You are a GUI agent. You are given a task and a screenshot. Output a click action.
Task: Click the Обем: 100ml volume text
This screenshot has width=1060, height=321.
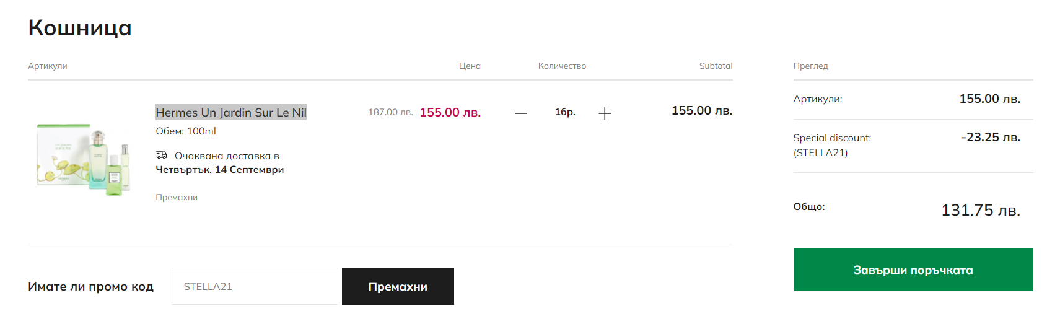(x=186, y=131)
